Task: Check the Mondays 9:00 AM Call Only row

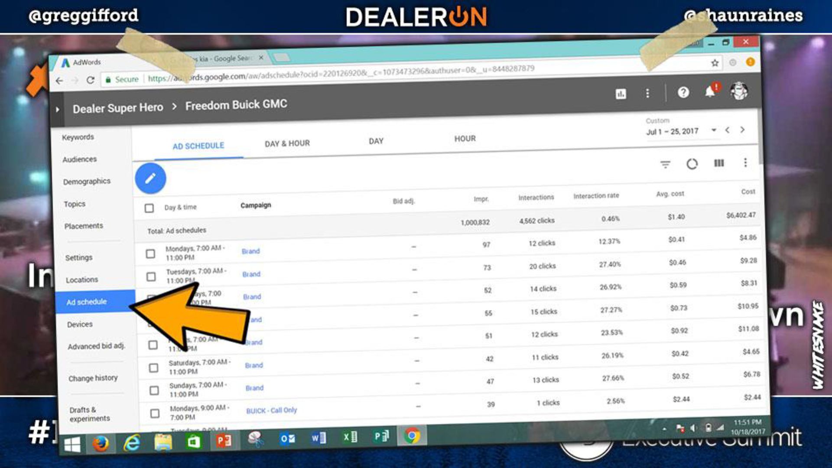Action: 155,413
